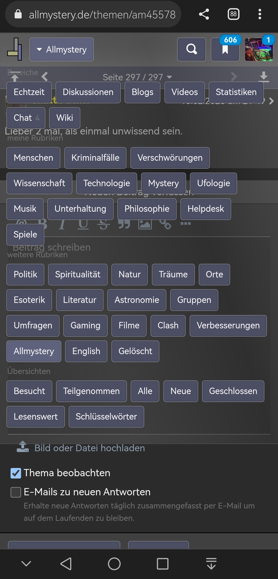Go to previous page chevron
The width and height of the screenshot is (278, 579).
click(45, 76)
